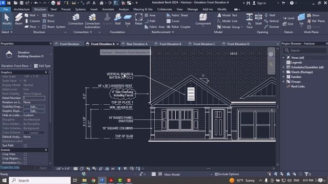The height and width of the screenshot is (184, 328).
Task: Collapse the Graphics properties section
Action: tap(46, 73)
